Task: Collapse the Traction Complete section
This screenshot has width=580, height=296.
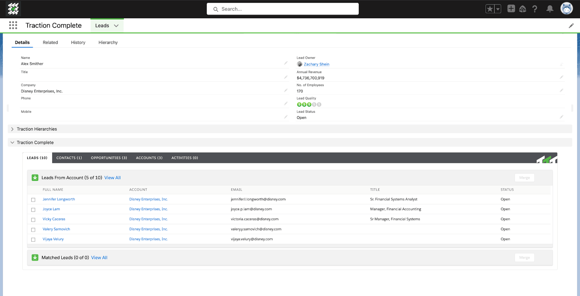Action: tap(12, 143)
